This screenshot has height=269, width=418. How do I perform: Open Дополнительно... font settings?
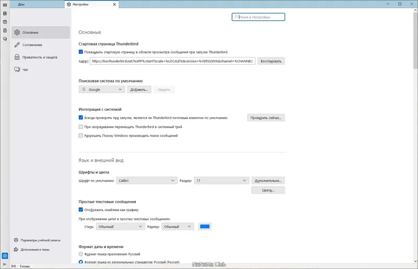point(268,181)
